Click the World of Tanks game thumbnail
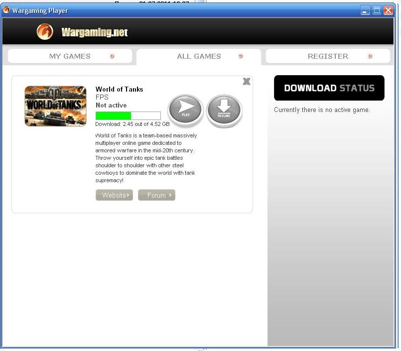This screenshot has height=351, width=401. (55, 106)
